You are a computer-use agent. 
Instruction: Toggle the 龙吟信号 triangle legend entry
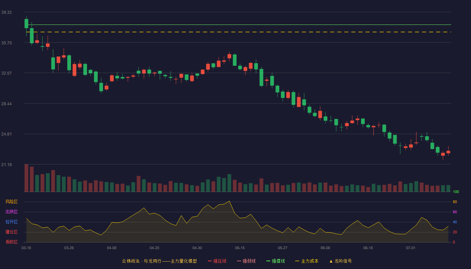point(340,261)
